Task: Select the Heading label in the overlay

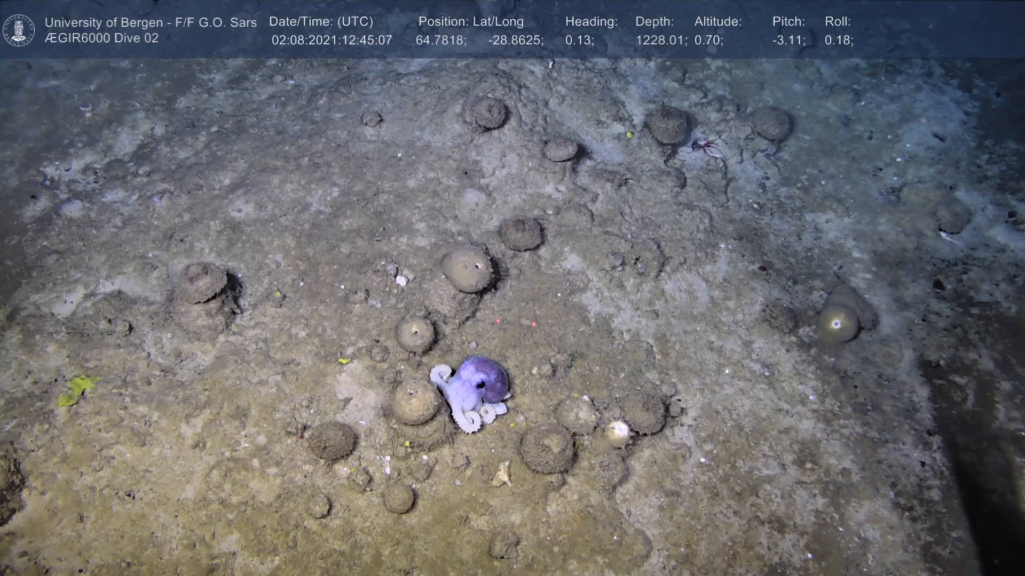Action: coord(591,22)
